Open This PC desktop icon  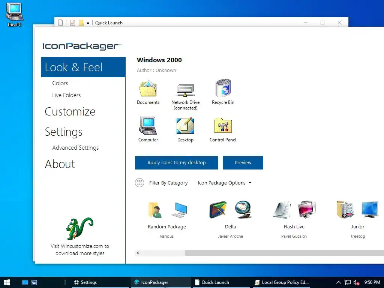[x=15, y=15]
